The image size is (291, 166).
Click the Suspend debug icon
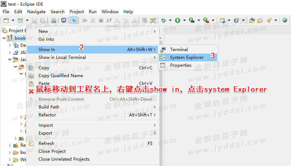(93, 20)
